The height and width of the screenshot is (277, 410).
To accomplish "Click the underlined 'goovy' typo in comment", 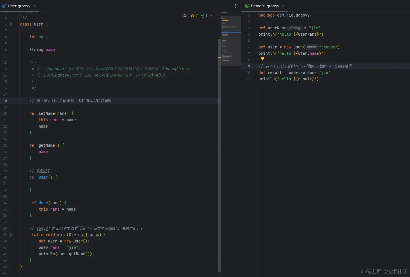I will [42, 228].
